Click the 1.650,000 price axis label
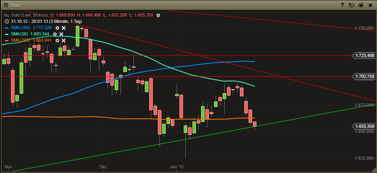The width and height of the screenshot is (377, 173). [x=364, y=132]
